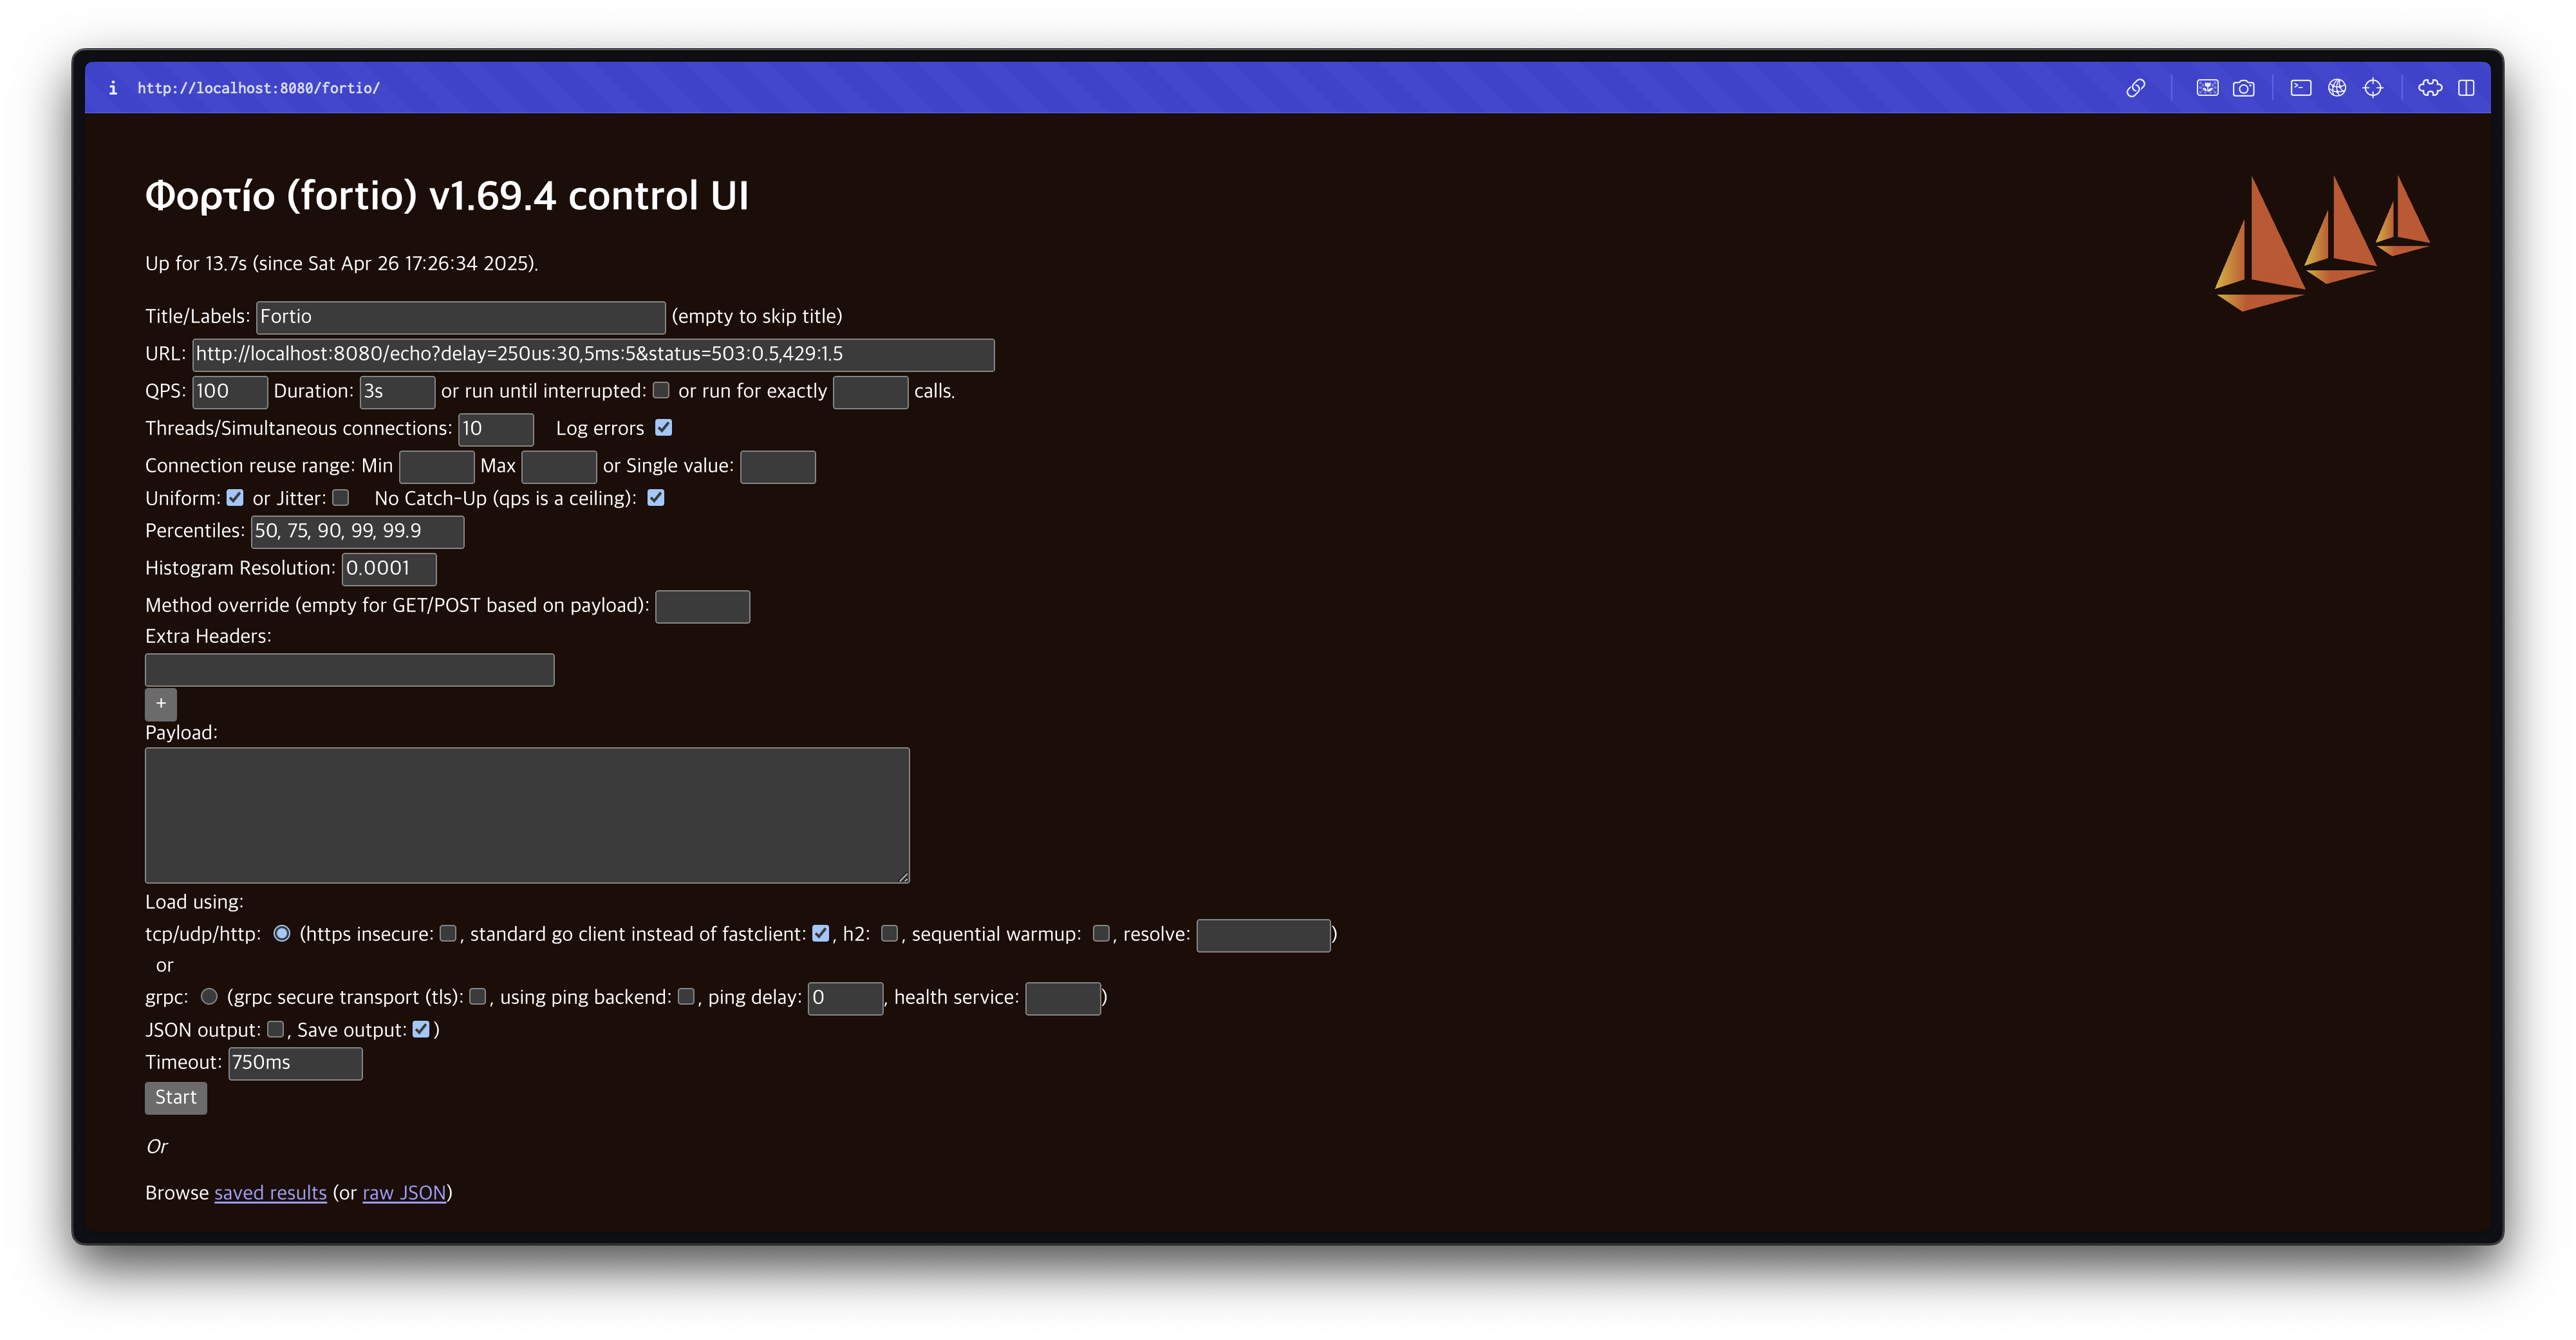Click the page heading 'Φορτίο (fortio) v1.69.4 control UI'
Screen dimensions: 2576x1340
pos(447,196)
